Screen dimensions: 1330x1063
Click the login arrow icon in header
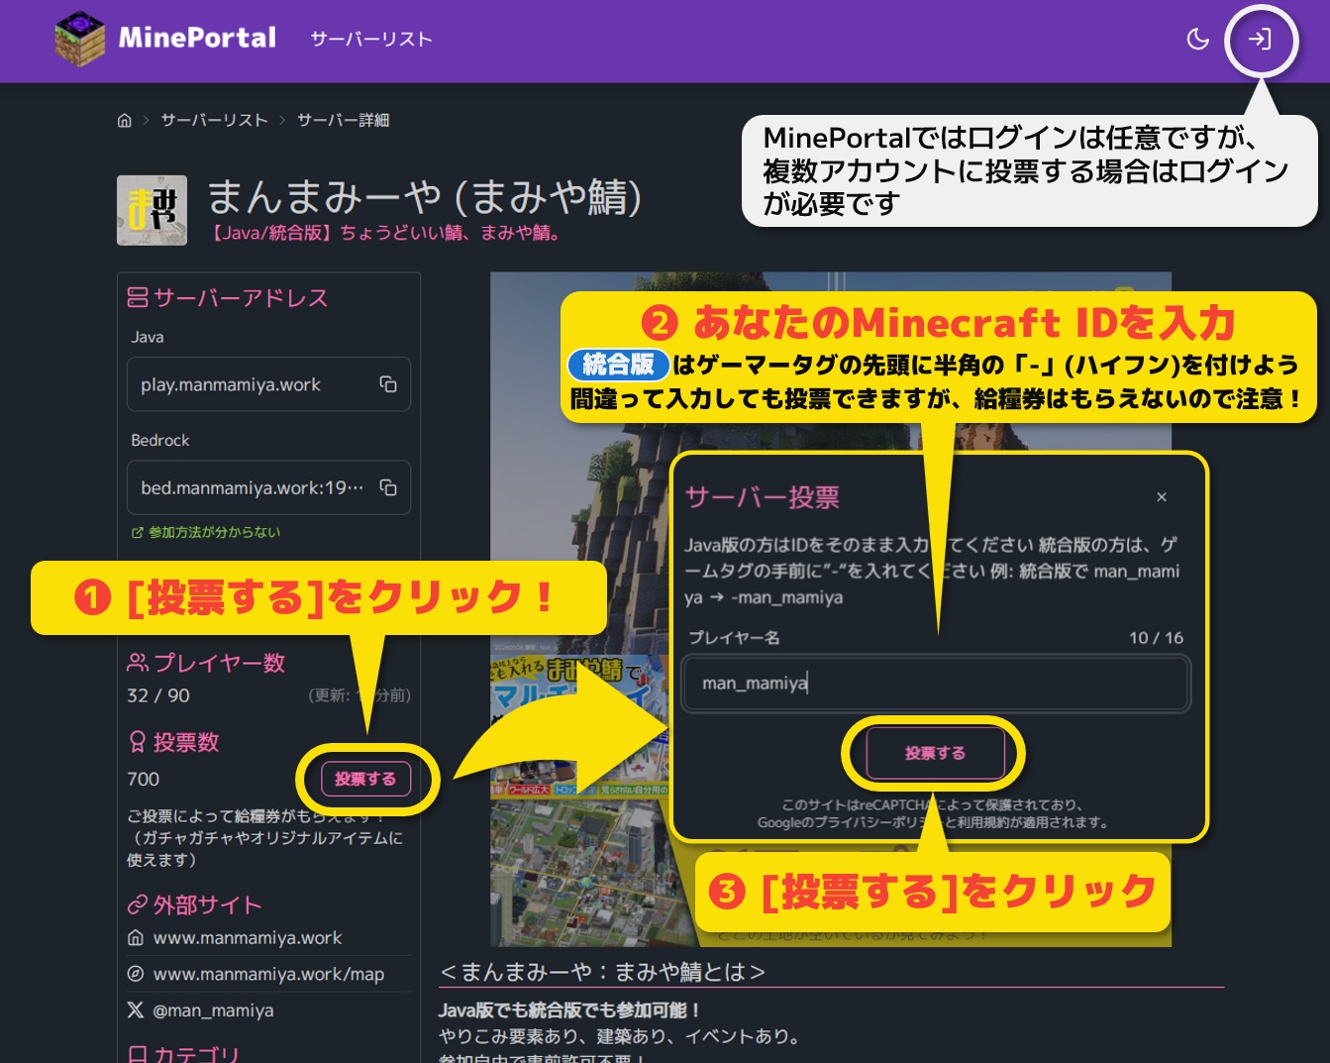pos(1260,40)
